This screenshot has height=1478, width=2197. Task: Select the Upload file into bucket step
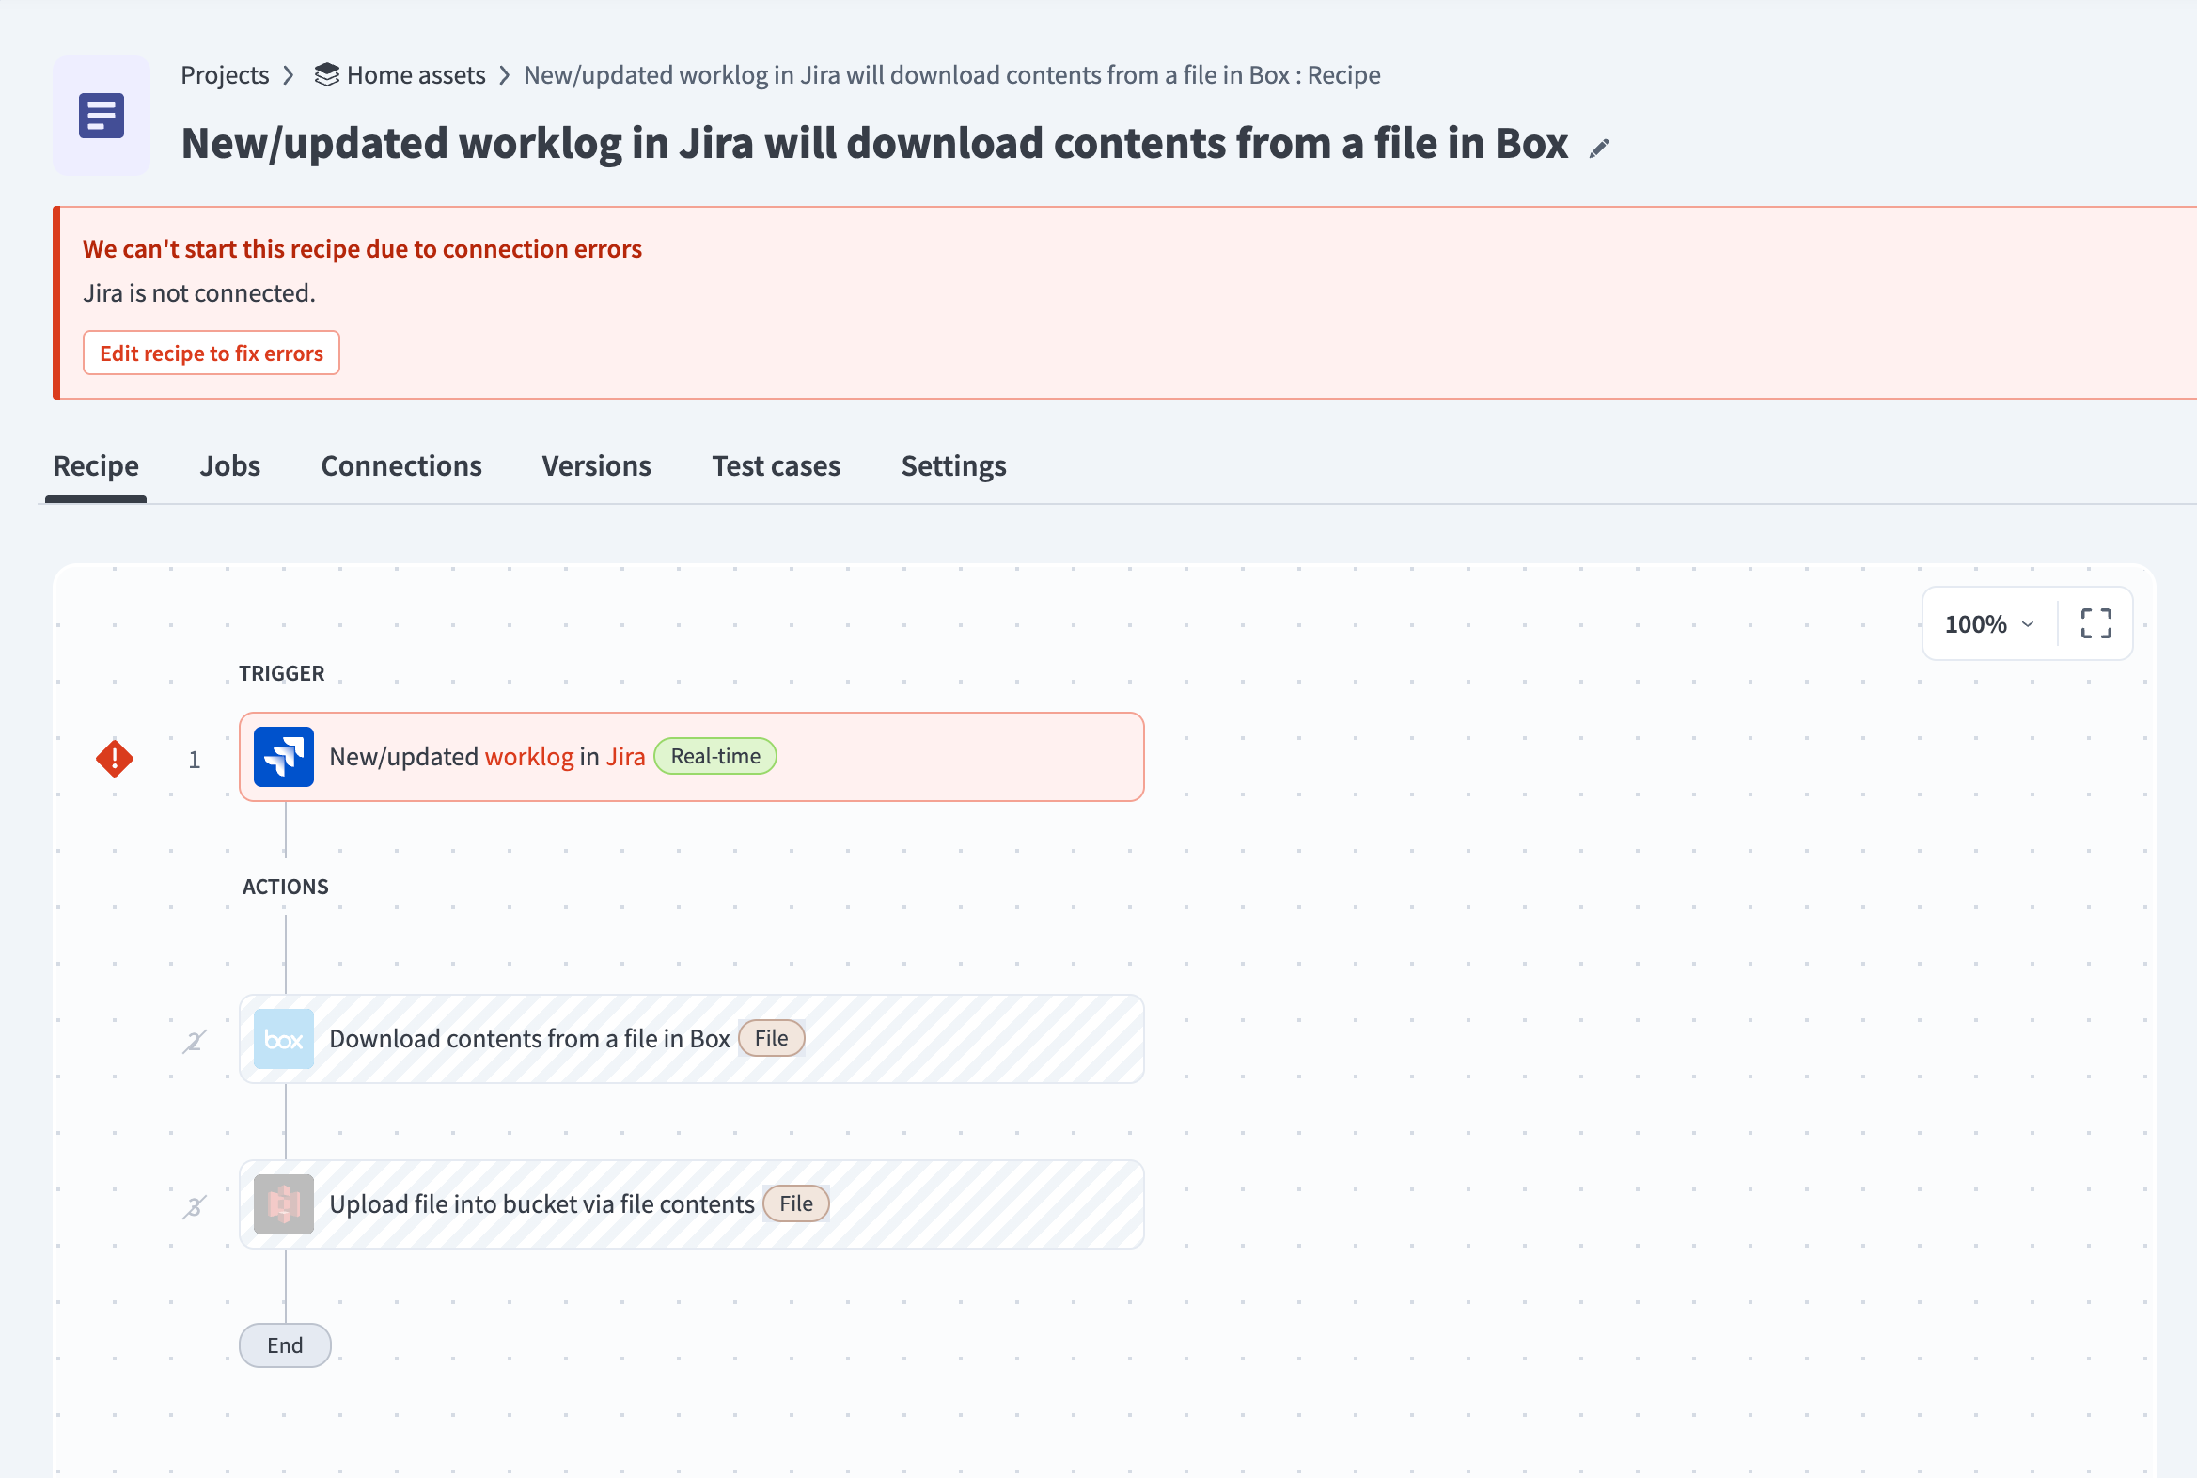692,1203
